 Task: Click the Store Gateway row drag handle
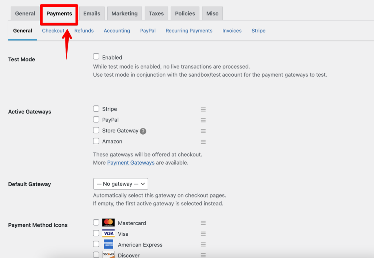tap(203, 131)
